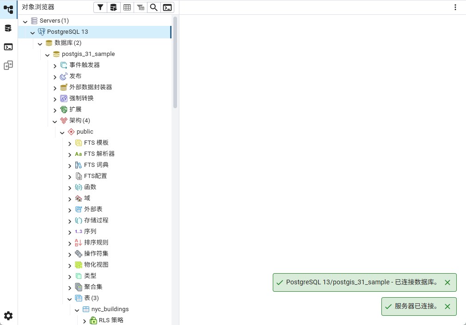Click the FTS配置 document icon
Image resolution: width=466 pixels, height=325 pixels.
coord(79,176)
